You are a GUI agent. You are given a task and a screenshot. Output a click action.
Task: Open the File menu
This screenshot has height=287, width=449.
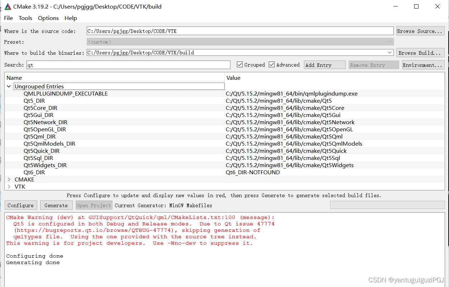(x=8, y=18)
